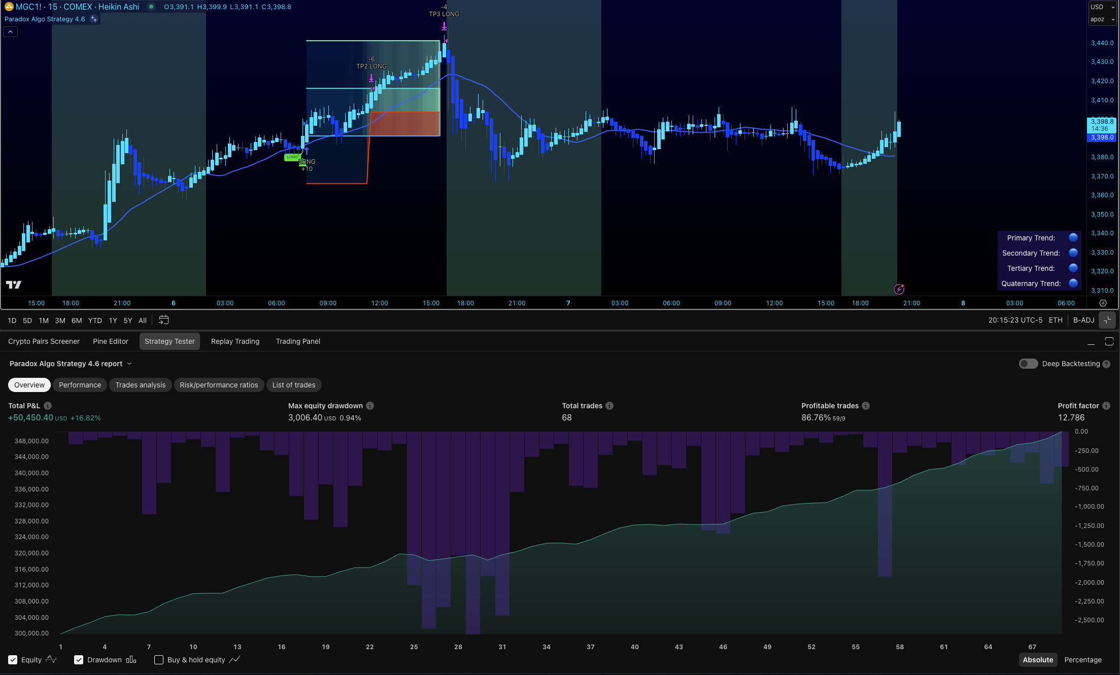
Task: Open the List of trades tab
Action: click(293, 385)
